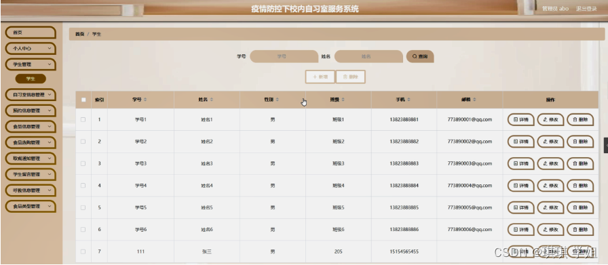Sort the table by 手机 column icon

pos(408,100)
